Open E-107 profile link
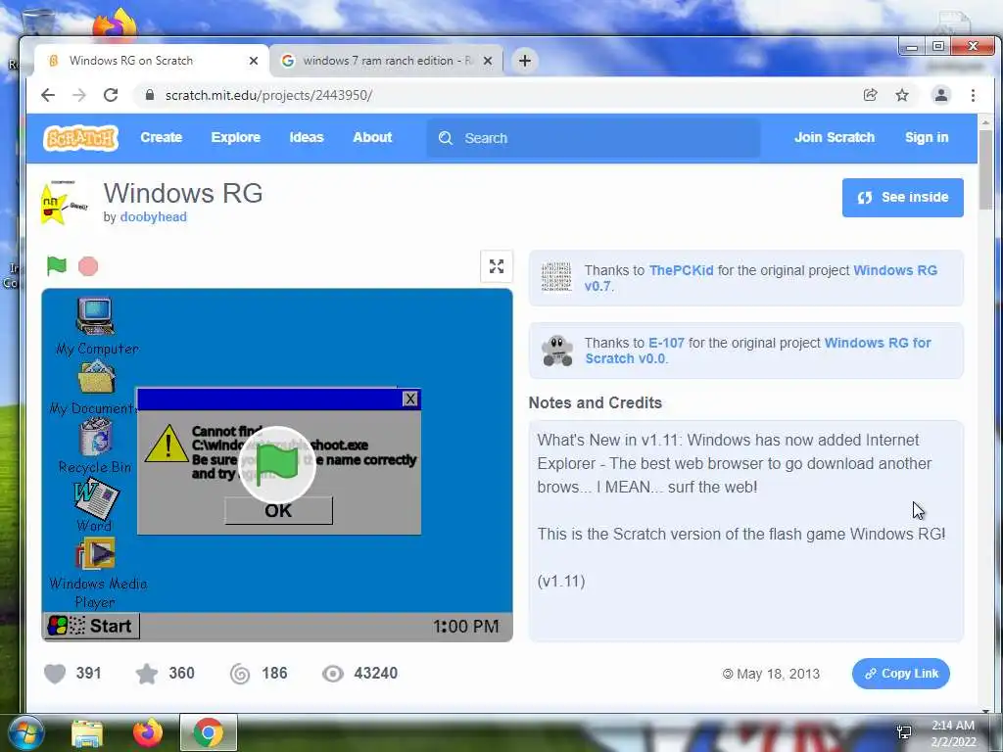Screen dimensions: 1003x752 (x=666, y=343)
